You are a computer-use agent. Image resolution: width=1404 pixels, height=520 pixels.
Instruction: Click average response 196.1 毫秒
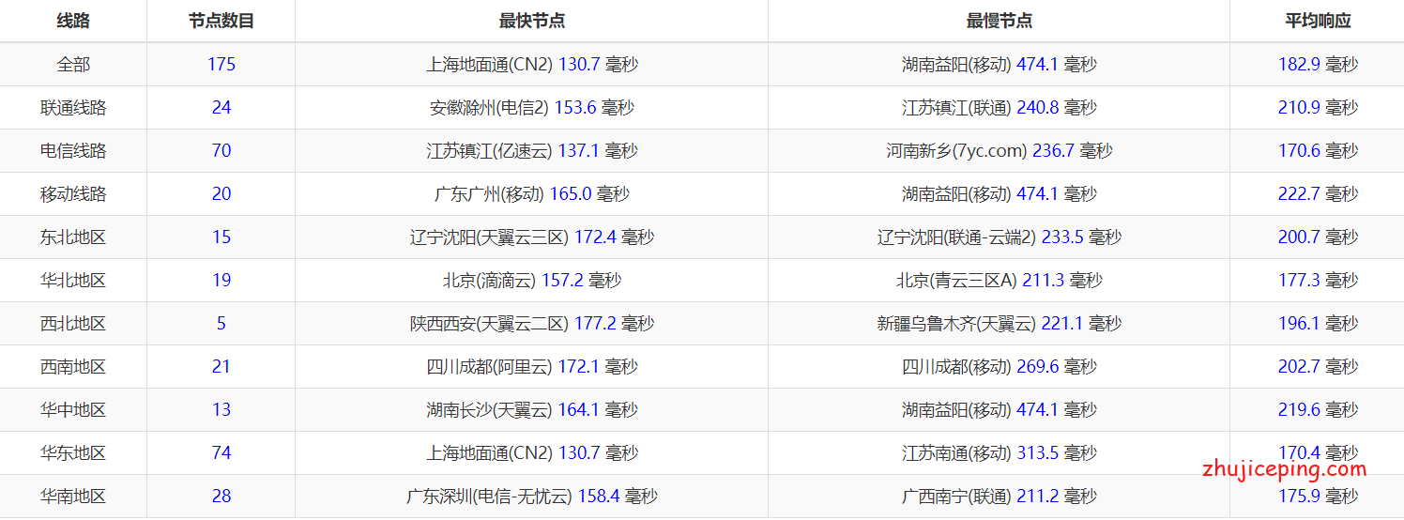click(1318, 324)
